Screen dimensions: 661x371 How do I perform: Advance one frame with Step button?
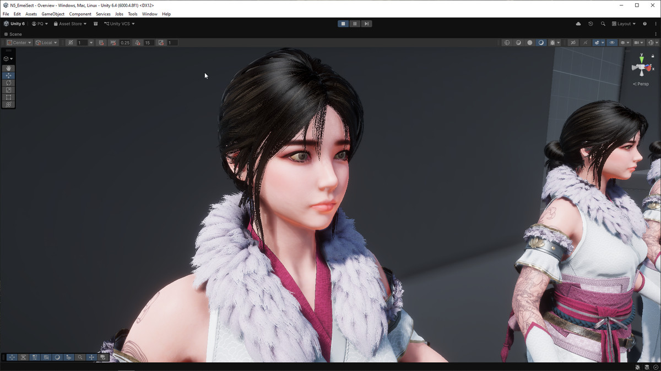(366, 24)
